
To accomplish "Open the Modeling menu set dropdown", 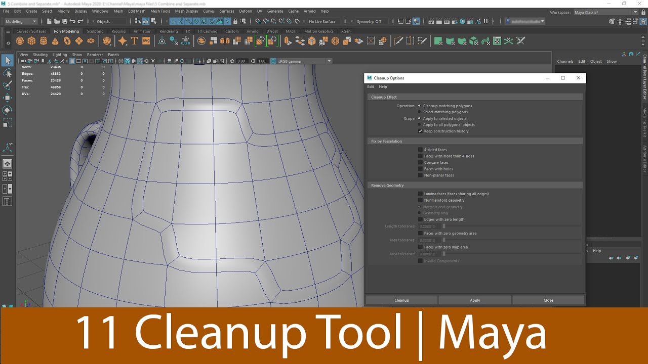I will [20, 21].
